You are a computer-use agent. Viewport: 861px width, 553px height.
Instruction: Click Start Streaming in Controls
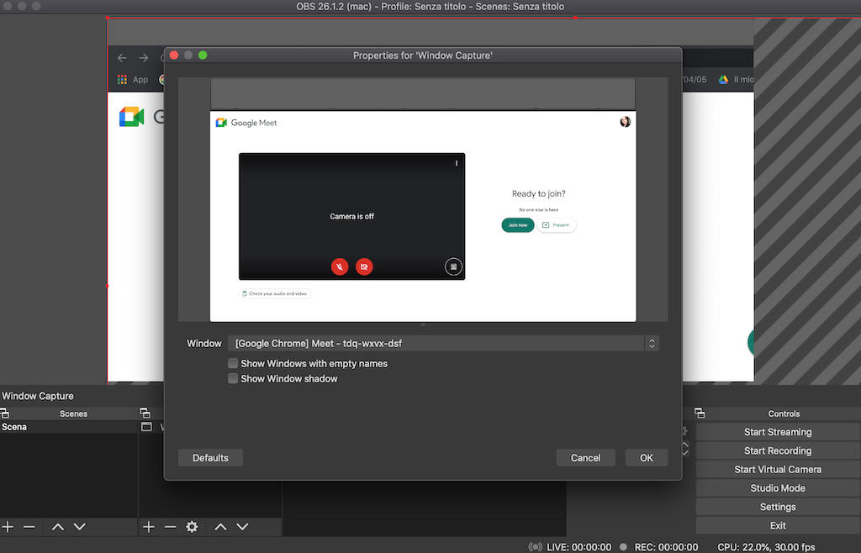click(x=778, y=432)
